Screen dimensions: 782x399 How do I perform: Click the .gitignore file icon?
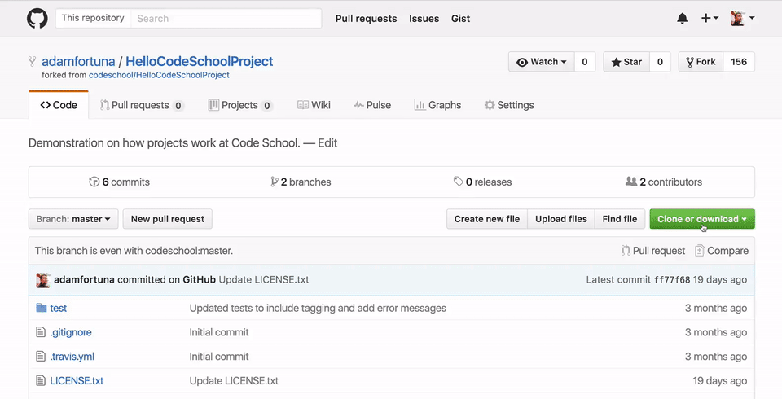click(41, 332)
